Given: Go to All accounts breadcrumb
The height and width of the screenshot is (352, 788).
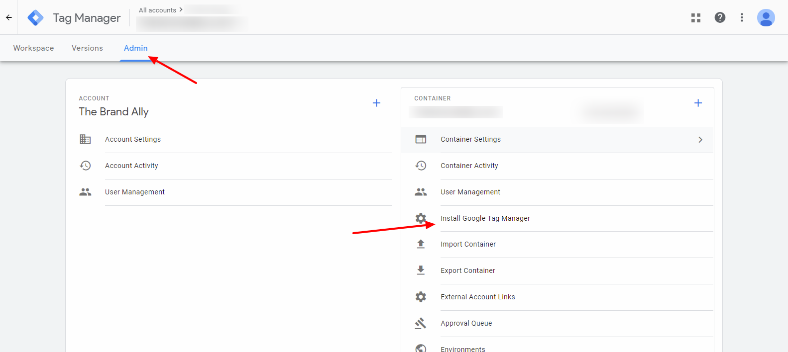Looking at the screenshot, I should [157, 10].
